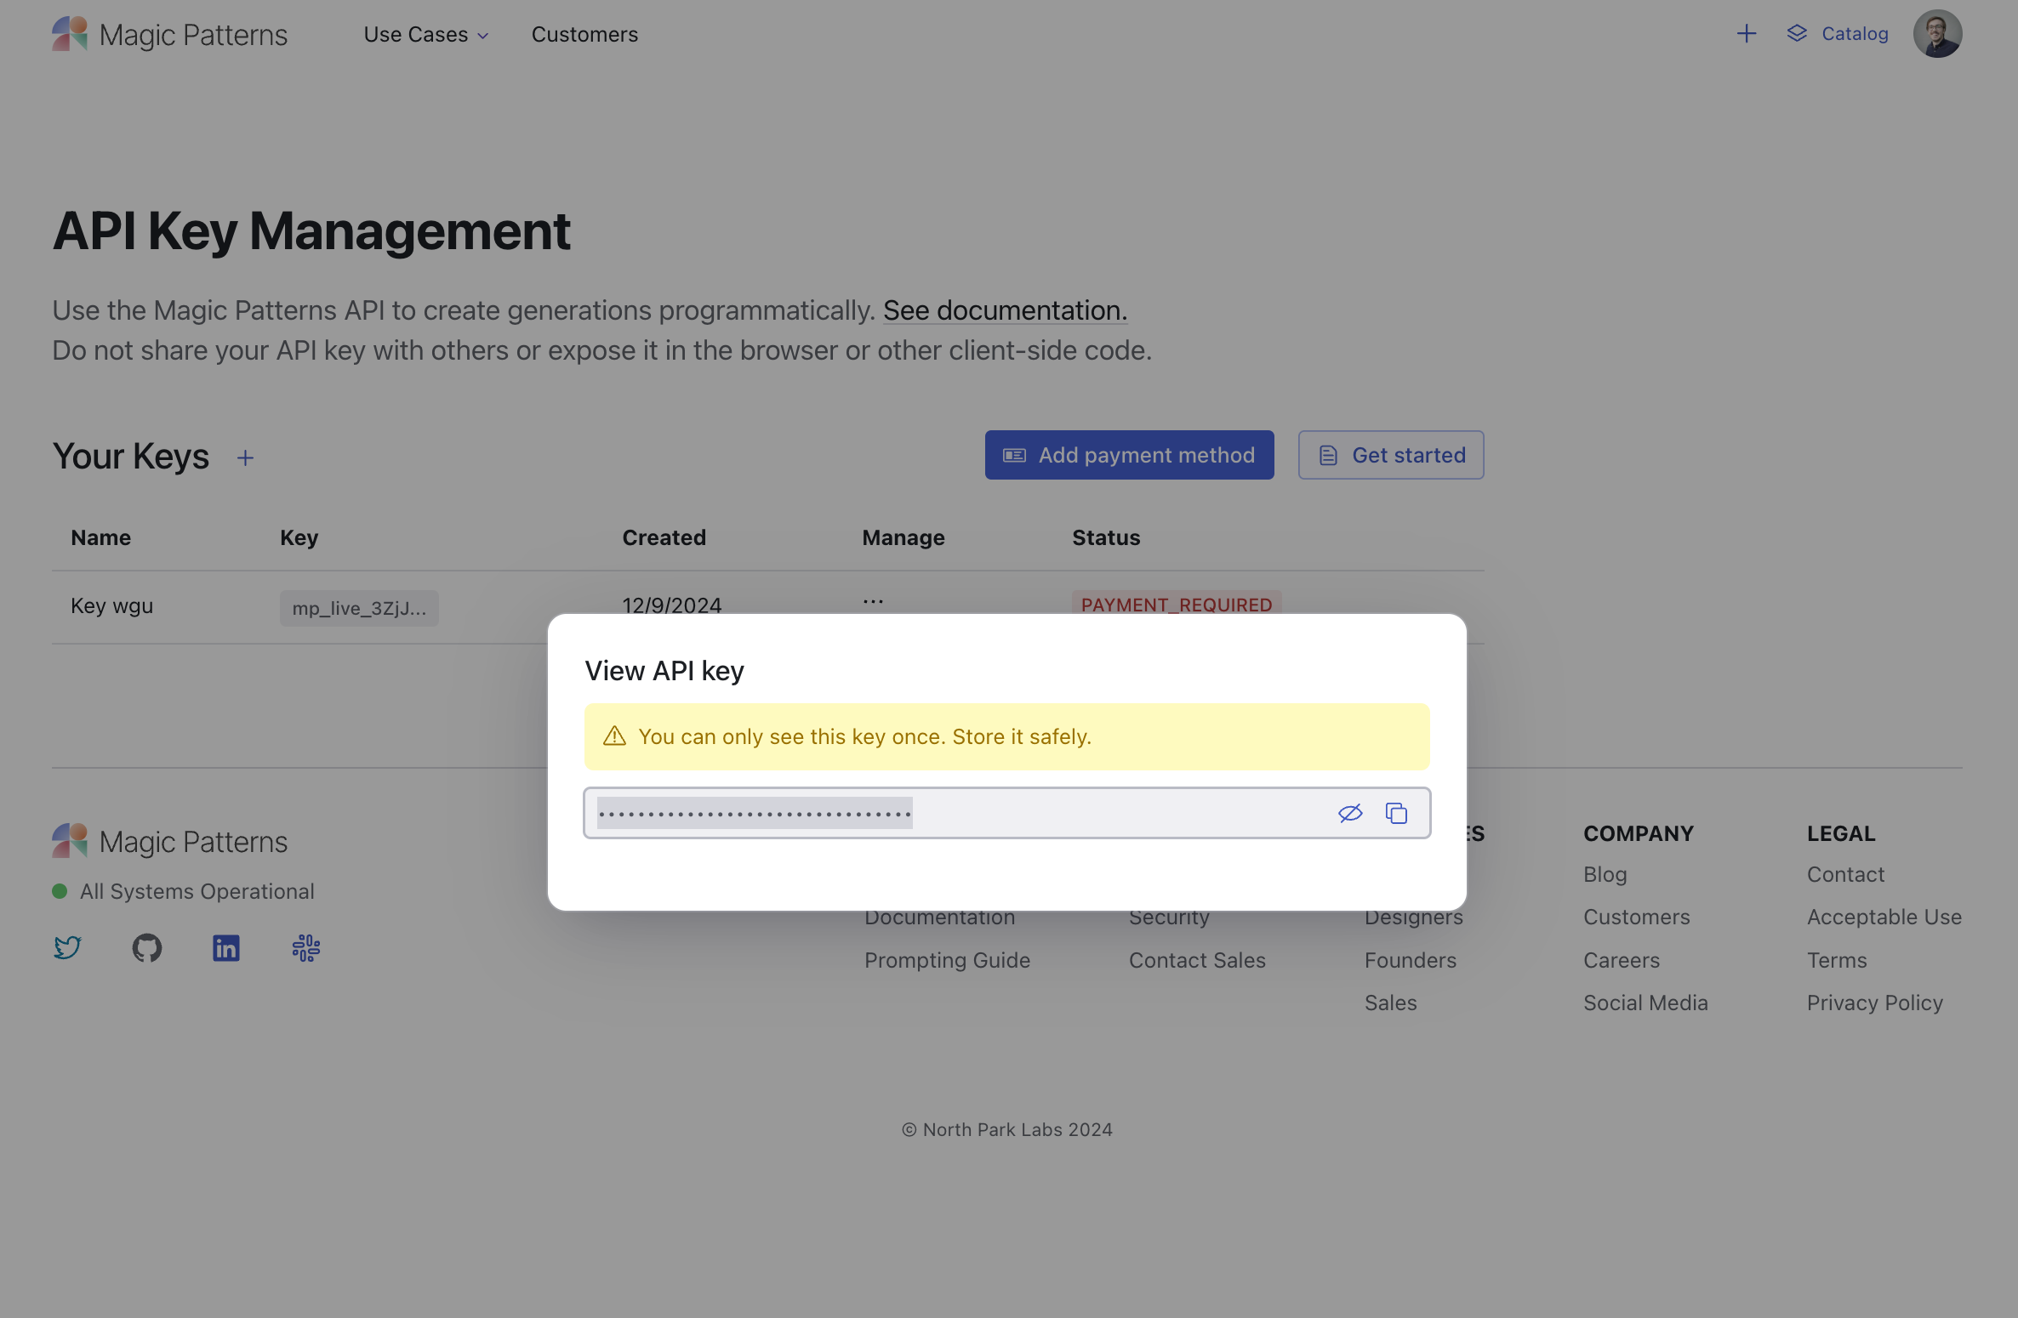Click the mp_live_3ZjJ key chip

(359, 608)
